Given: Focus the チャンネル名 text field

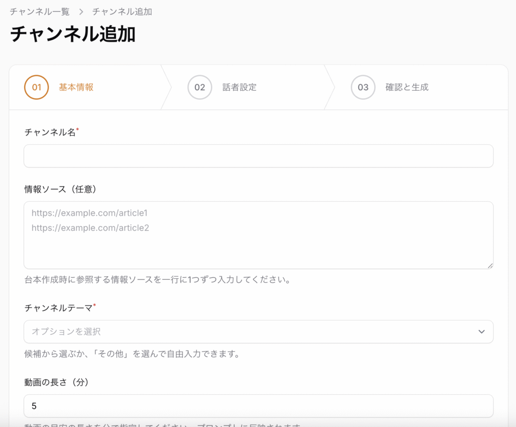Looking at the screenshot, I should pos(259,156).
